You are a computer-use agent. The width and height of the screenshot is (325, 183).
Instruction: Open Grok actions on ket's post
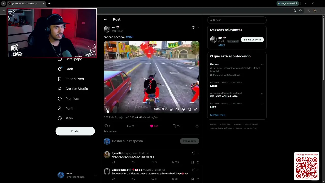[x=193, y=27]
